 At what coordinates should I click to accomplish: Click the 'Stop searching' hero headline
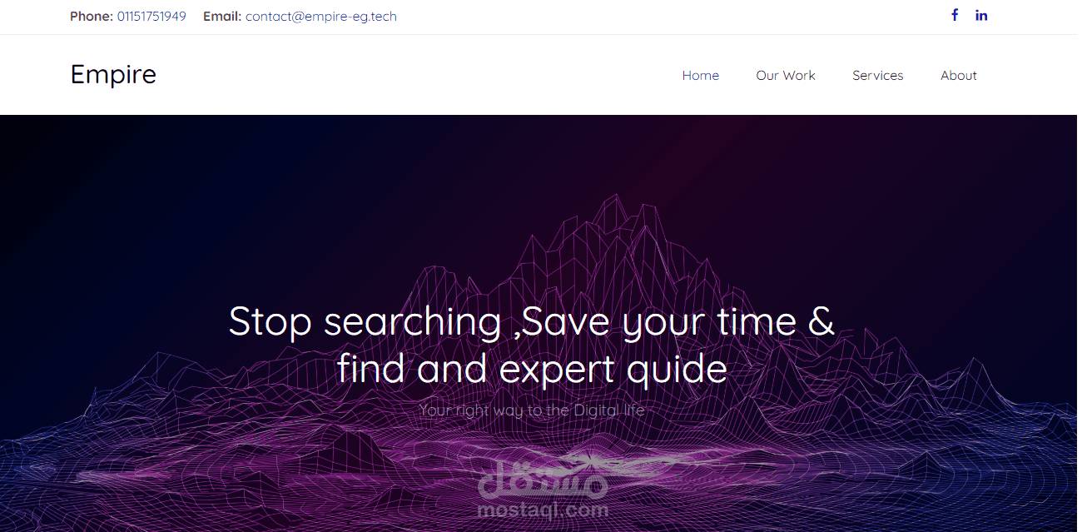click(532, 345)
